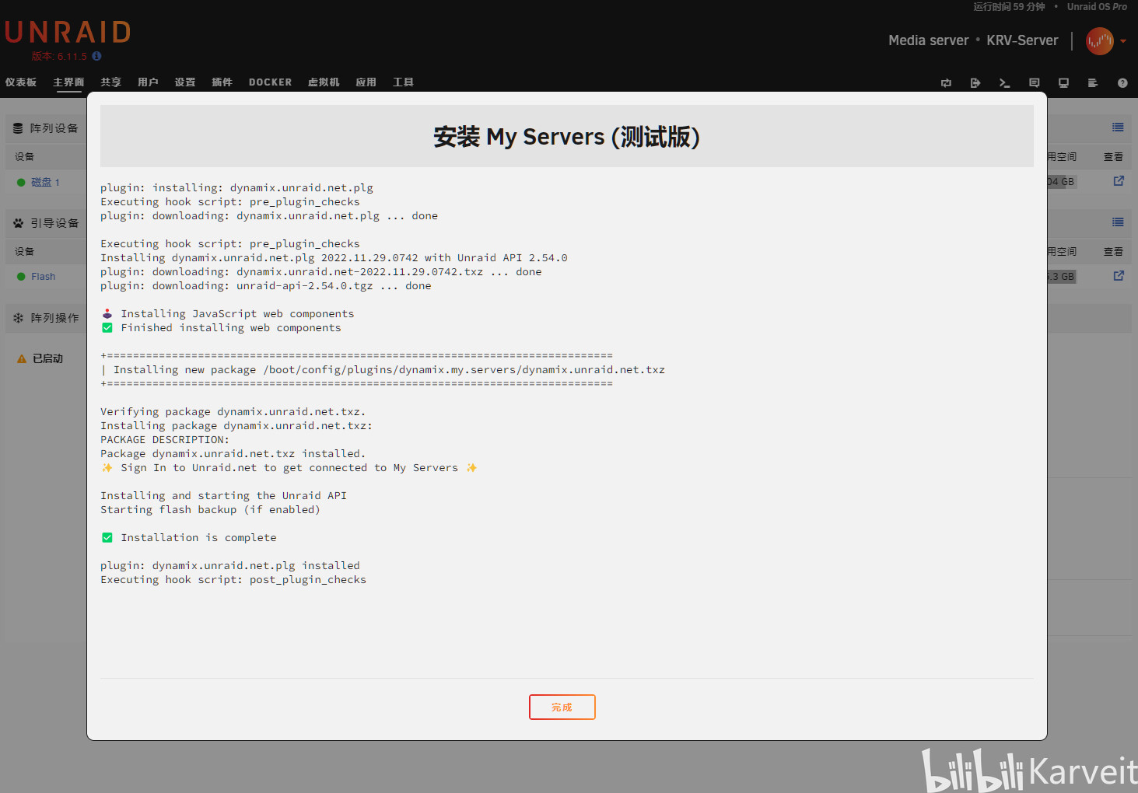Click the 运行时间 59 分钟 uptime text
This screenshot has height=793, width=1138.
click(x=1009, y=7)
